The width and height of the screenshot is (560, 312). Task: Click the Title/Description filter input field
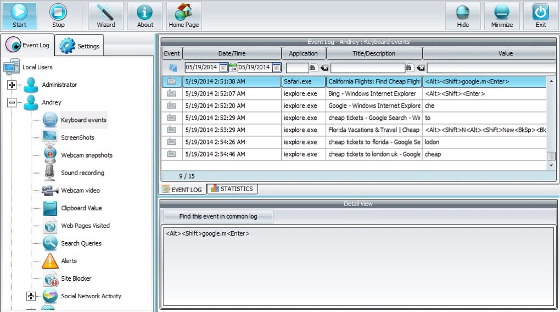[x=367, y=68]
